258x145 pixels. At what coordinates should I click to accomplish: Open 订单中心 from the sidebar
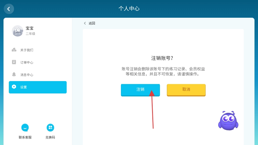(27, 62)
